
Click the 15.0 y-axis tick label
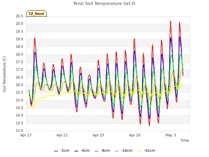pos(20,100)
